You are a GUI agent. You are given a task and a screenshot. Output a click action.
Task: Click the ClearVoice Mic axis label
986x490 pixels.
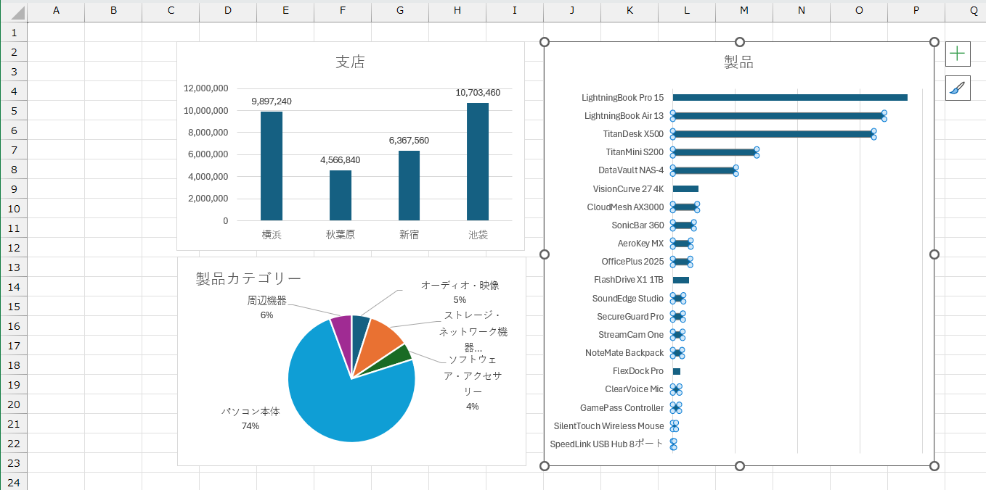click(635, 389)
